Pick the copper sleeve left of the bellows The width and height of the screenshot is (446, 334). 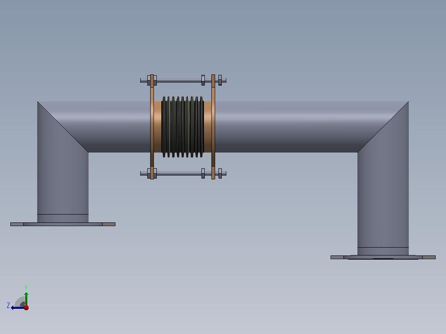pyautogui.click(x=158, y=127)
